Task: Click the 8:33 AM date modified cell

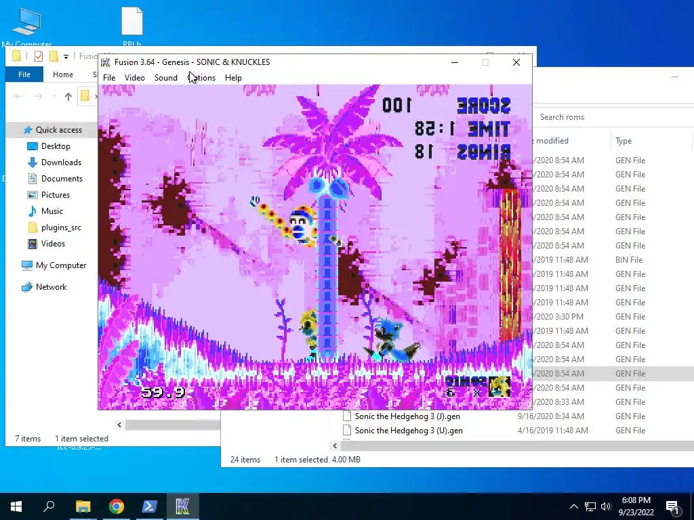Action: (x=558, y=402)
